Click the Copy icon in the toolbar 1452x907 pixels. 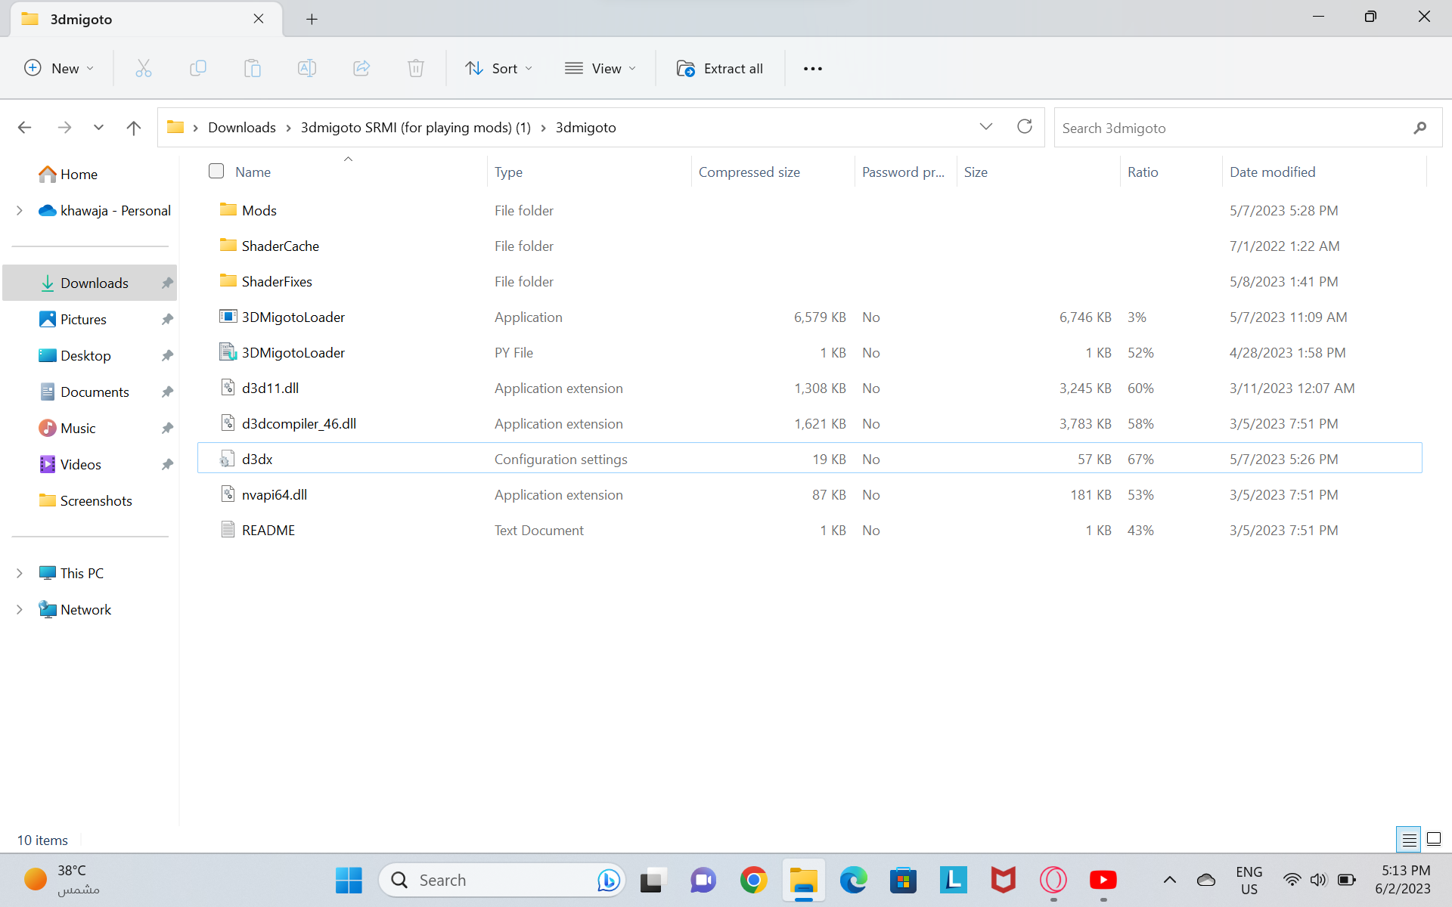[197, 68]
